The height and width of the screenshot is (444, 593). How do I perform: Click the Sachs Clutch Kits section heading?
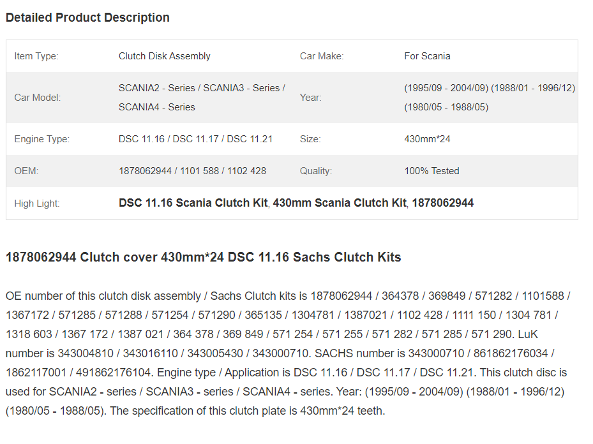[204, 257]
